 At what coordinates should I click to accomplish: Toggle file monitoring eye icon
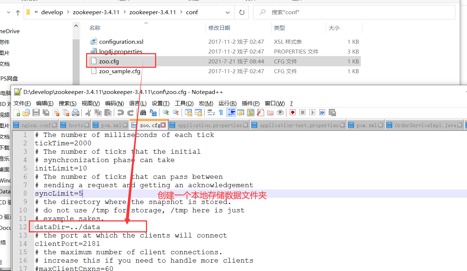coord(280,113)
